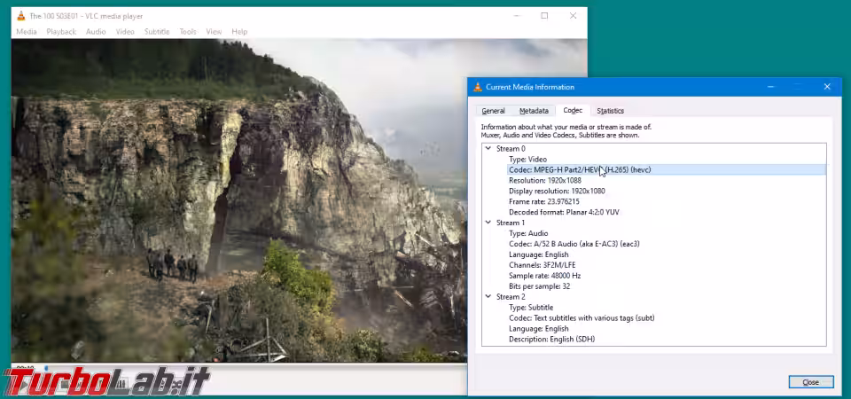Click the VLC cone icon in Media Information title bar

pyautogui.click(x=478, y=87)
